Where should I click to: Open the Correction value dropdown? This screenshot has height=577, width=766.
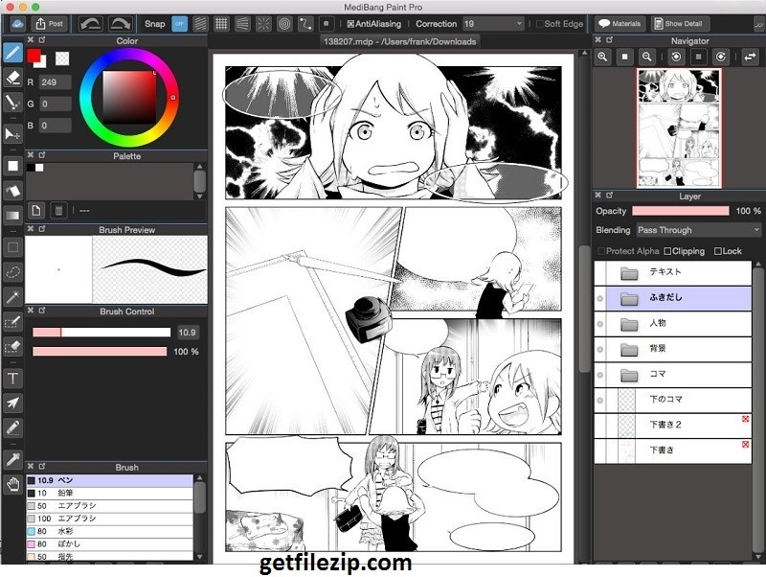point(493,23)
